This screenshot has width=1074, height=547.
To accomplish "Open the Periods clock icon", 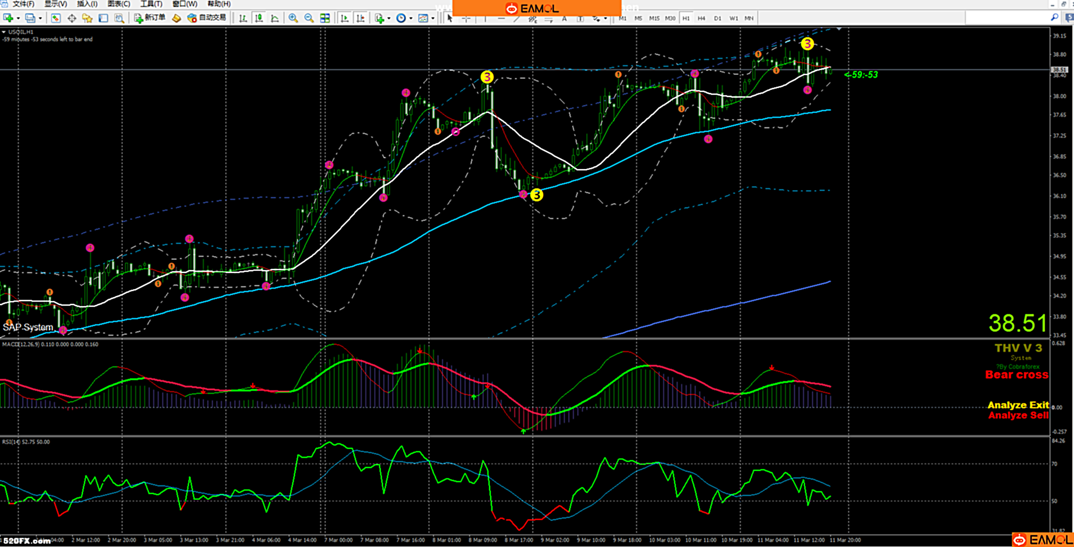I will click(x=401, y=18).
